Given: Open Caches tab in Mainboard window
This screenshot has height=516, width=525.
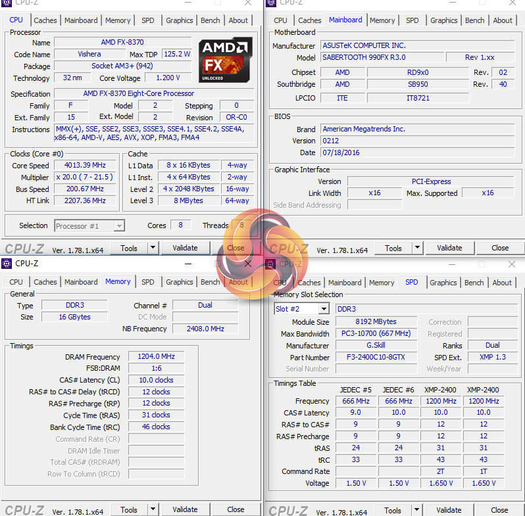Looking at the screenshot, I should [x=310, y=20].
